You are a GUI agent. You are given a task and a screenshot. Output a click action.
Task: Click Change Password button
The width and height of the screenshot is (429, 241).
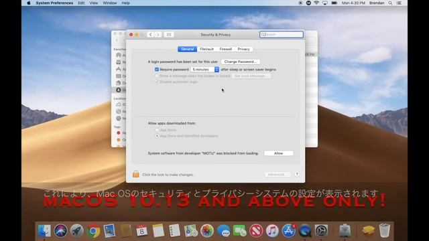tap(240, 62)
